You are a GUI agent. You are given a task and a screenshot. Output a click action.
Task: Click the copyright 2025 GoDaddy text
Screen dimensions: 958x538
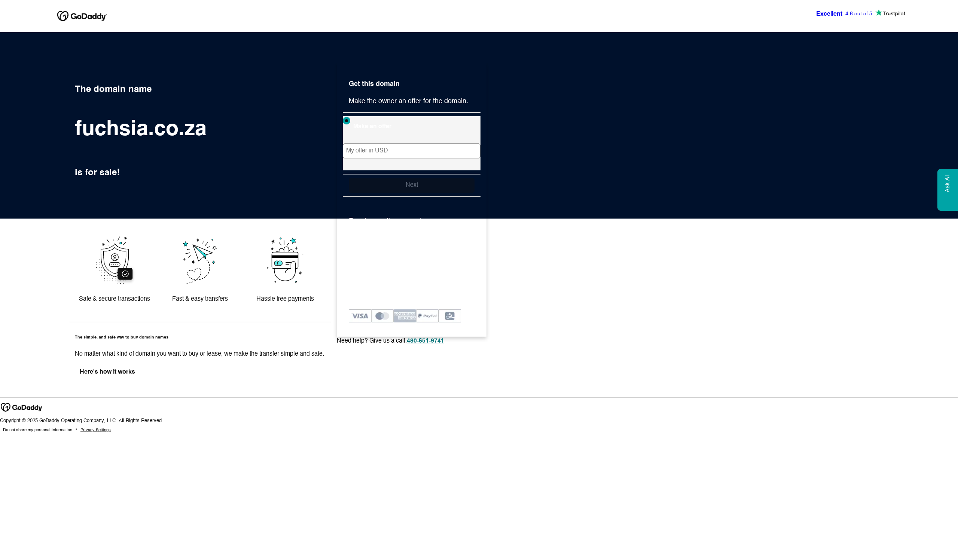(x=82, y=420)
